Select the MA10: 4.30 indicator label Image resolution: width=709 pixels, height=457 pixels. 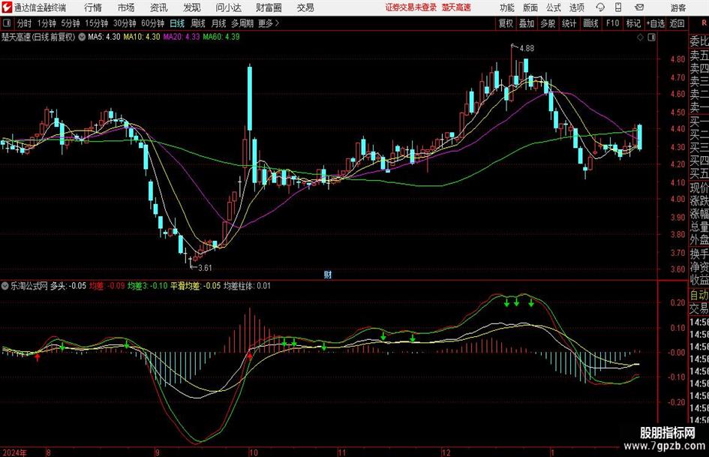(142, 37)
